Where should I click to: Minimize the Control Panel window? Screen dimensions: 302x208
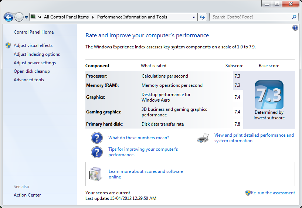coord(267,4)
